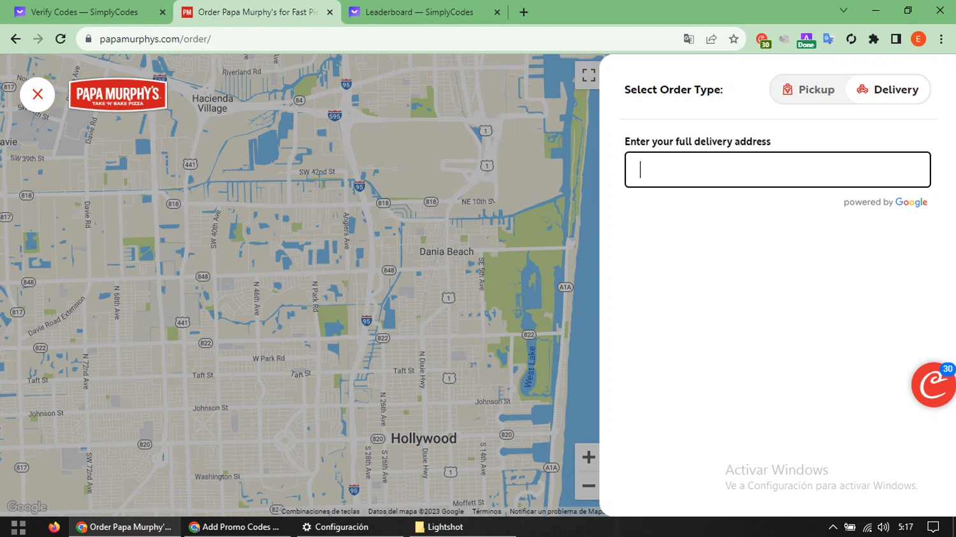Open the share page icon

tap(711, 39)
